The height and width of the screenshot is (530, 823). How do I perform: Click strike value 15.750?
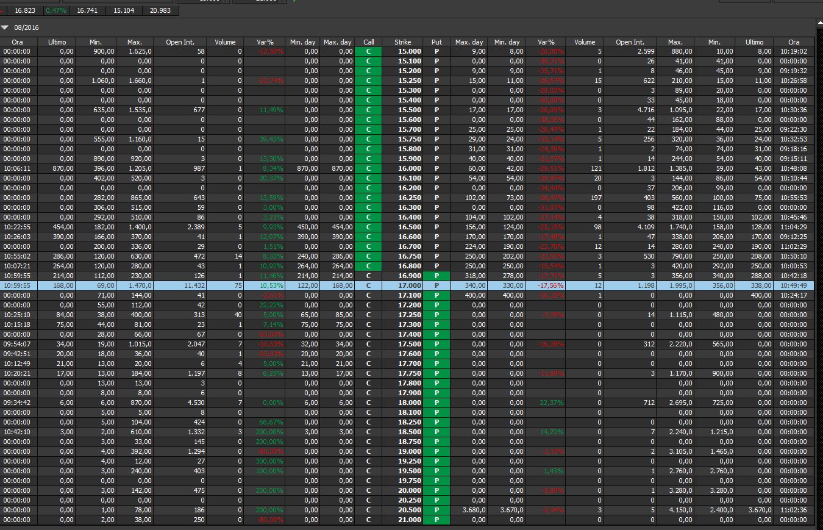coord(410,140)
